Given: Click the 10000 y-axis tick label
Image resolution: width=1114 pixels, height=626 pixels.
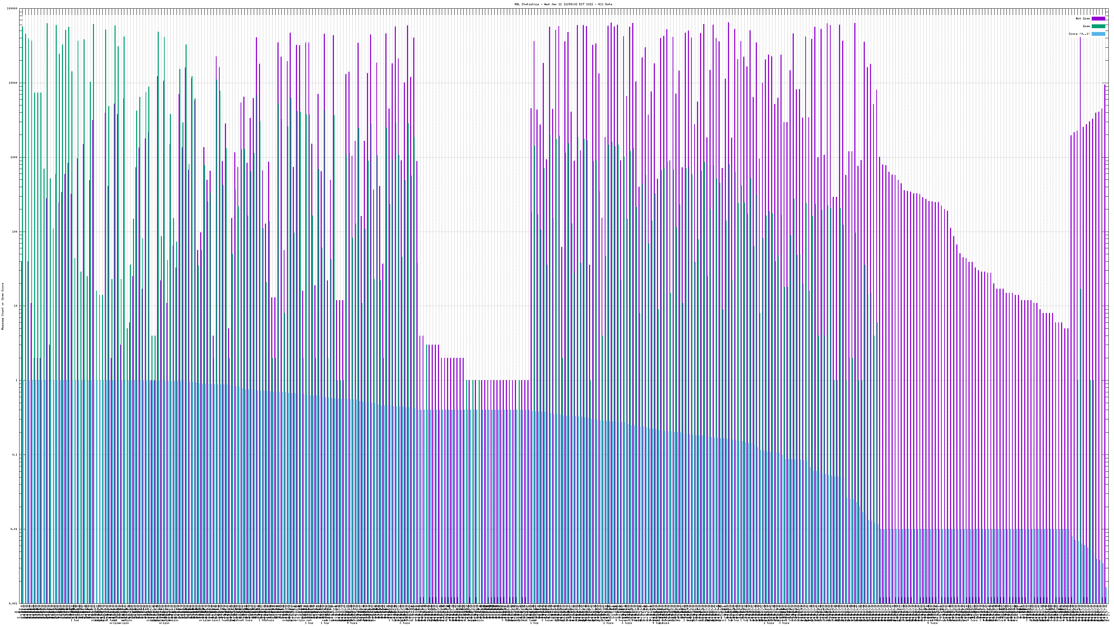Looking at the screenshot, I should [14, 83].
